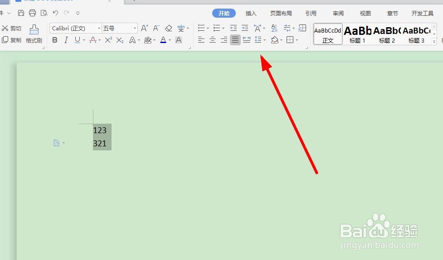Click the tab stops grid icon

click(x=302, y=28)
